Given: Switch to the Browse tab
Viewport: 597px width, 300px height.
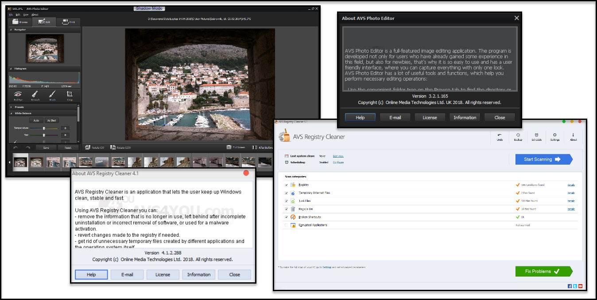Looking at the screenshot, I should (x=20, y=21).
